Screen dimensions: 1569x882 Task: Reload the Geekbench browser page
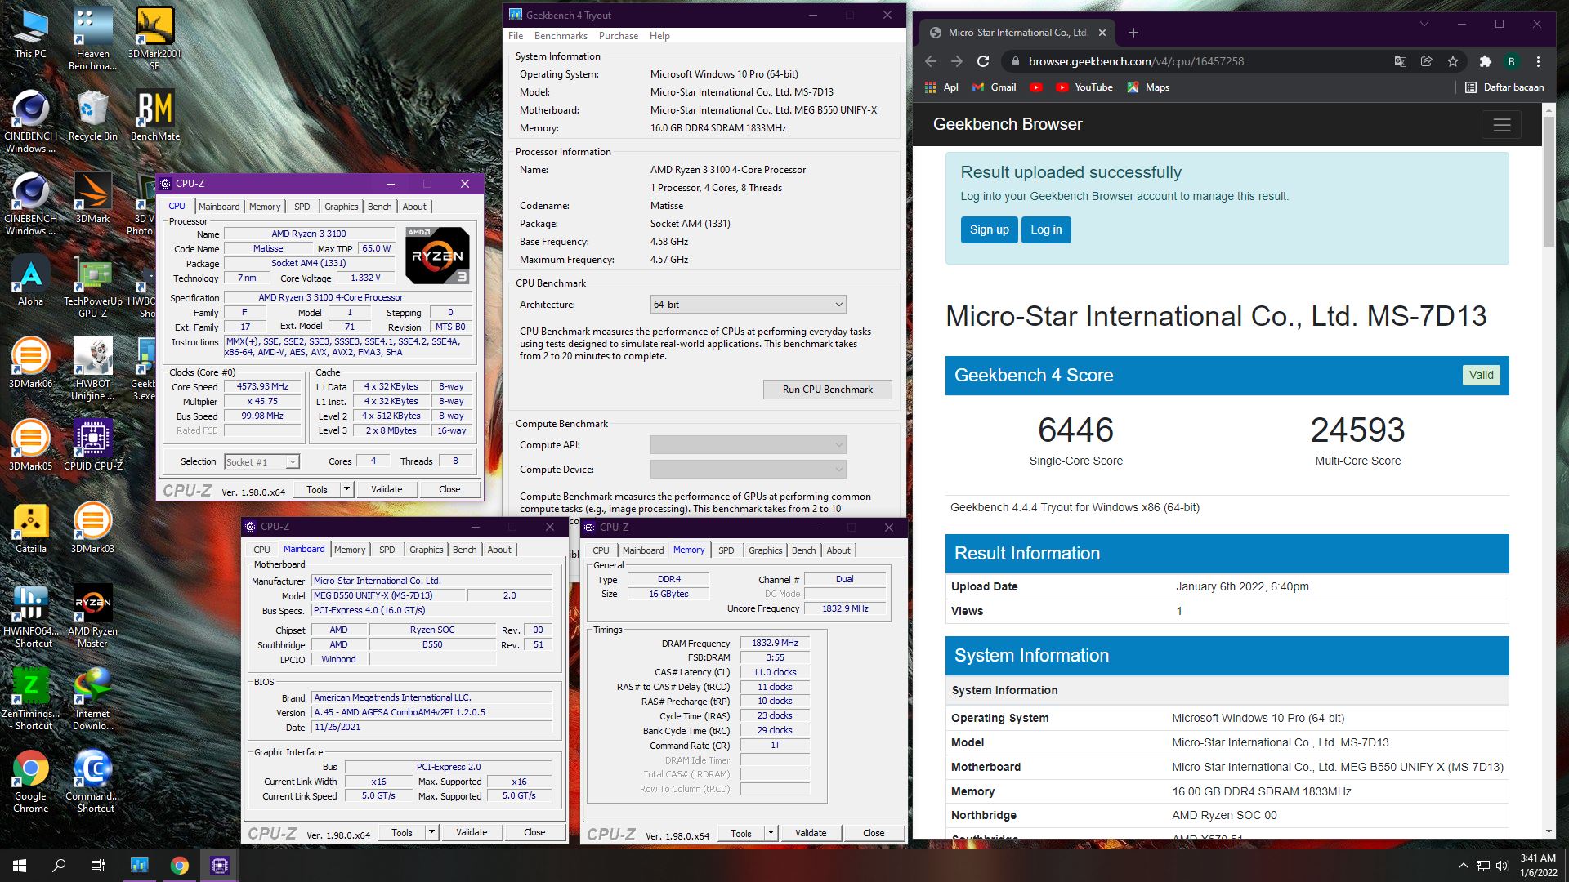(x=983, y=61)
